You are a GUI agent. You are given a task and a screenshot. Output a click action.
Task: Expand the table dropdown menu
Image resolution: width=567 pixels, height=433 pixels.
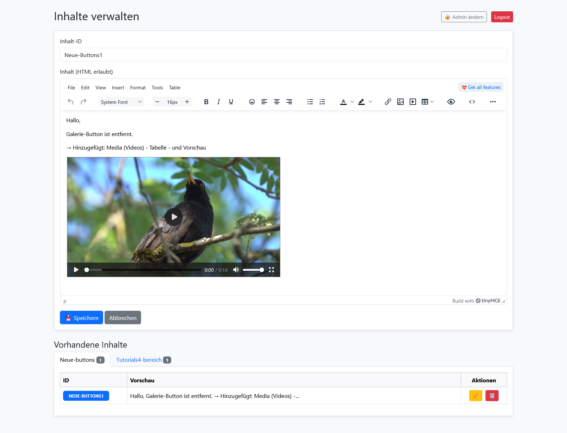432,102
